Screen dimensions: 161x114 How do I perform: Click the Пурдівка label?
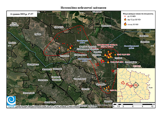point(118,58)
